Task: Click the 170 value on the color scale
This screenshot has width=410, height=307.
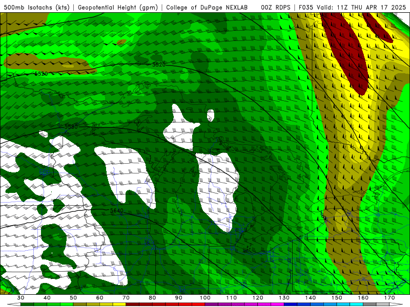Action: (x=389, y=298)
